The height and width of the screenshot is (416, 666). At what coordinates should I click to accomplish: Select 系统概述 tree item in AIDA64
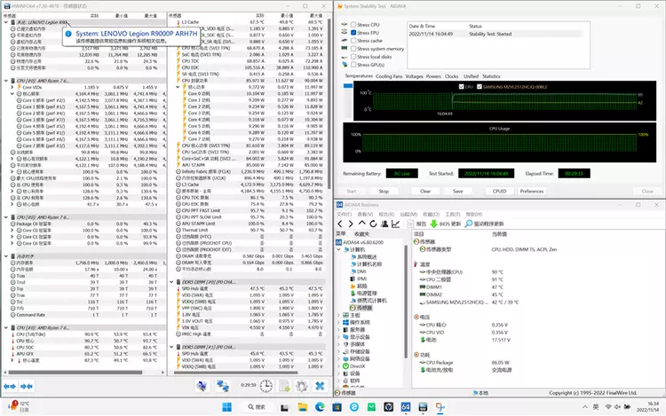point(363,257)
